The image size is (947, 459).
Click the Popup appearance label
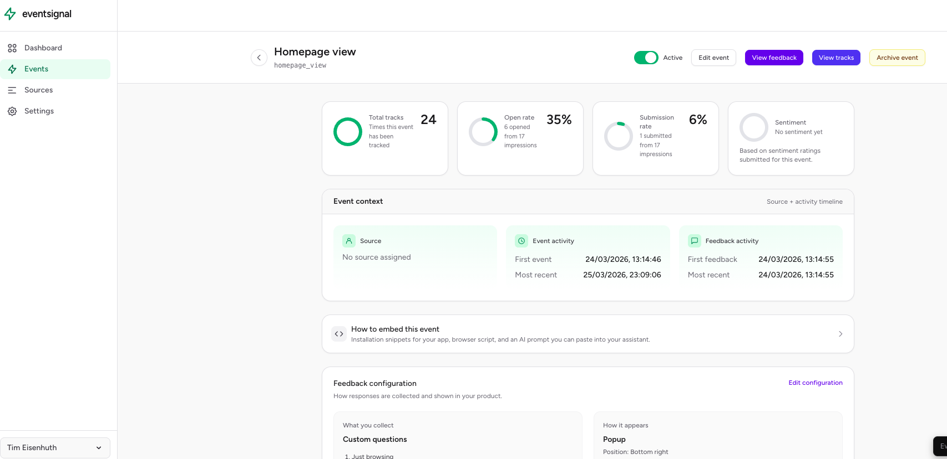click(x=614, y=439)
